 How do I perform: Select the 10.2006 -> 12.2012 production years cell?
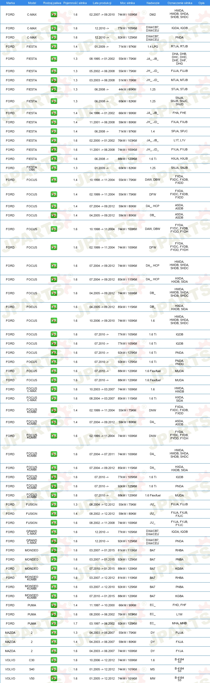pos(102,660)
